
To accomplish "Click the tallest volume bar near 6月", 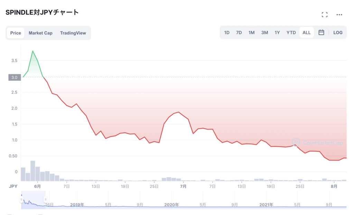I will [x=33, y=171].
